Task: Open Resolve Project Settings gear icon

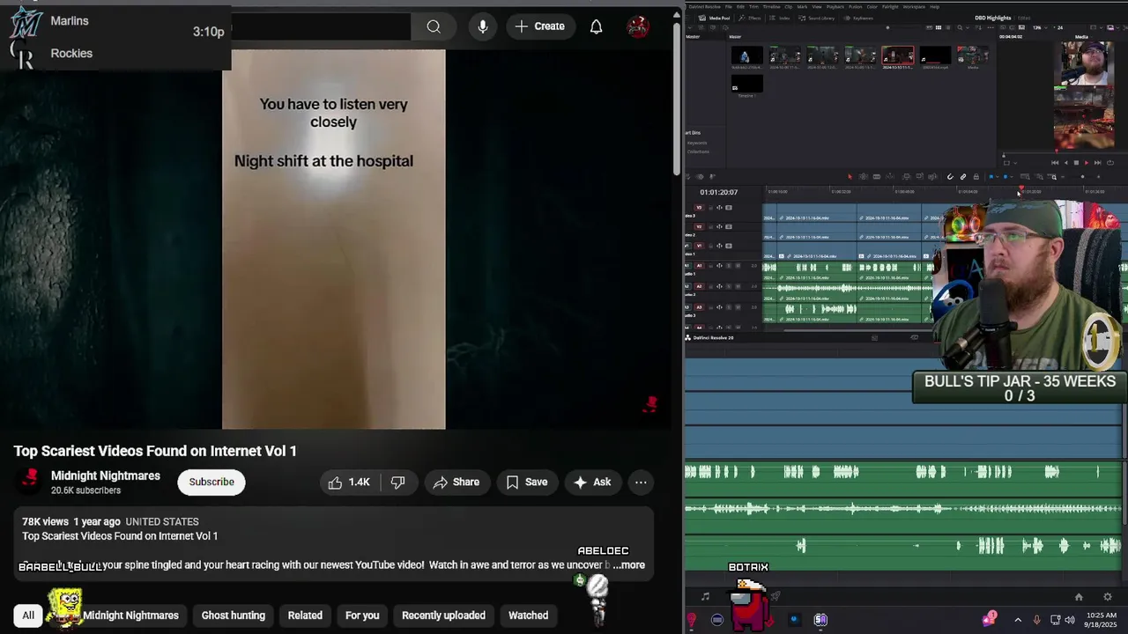Action: [1108, 597]
